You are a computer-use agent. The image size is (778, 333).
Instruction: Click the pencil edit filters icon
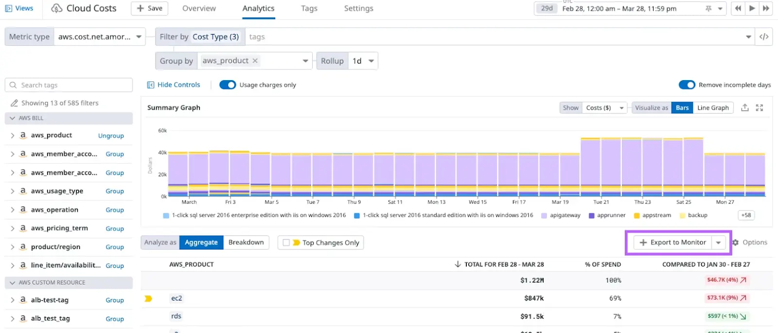click(15, 103)
